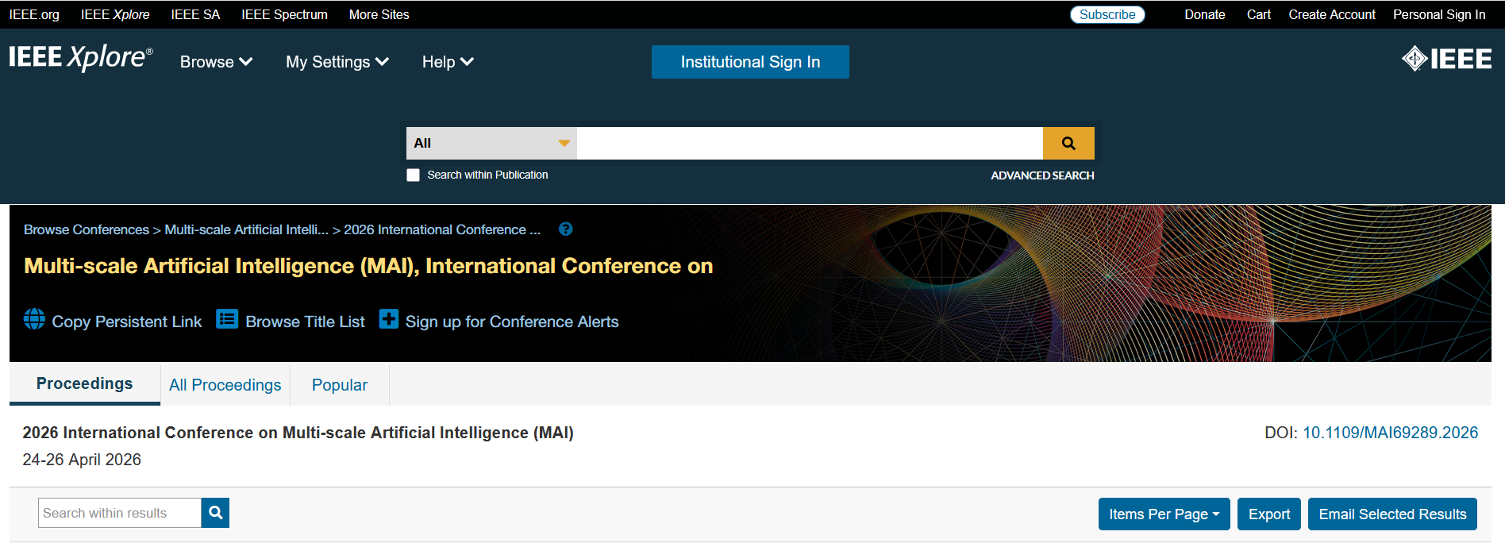This screenshot has width=1505, height=543.
Task: Click Multi-scale Artificial Intelli... breadcrumb
Action: pyautogui.click(x=246, y=229)
